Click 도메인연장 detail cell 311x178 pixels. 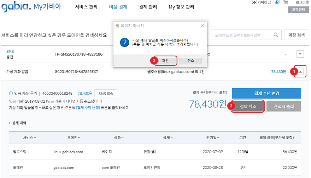(x=152, y=168)
